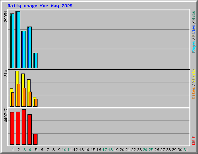Click day label 27 on x-axis
Screen dimensions: 198x154
tap(162, 150)
